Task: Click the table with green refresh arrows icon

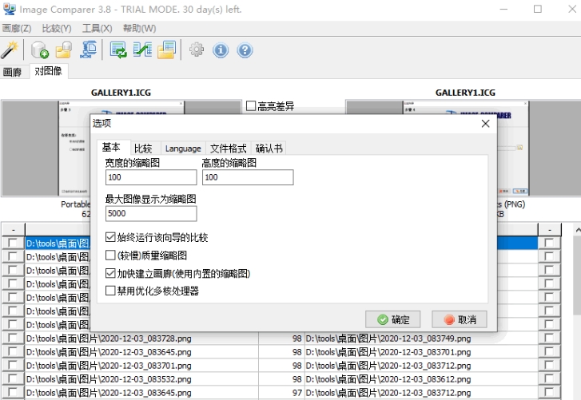Action: click(118, 50)
